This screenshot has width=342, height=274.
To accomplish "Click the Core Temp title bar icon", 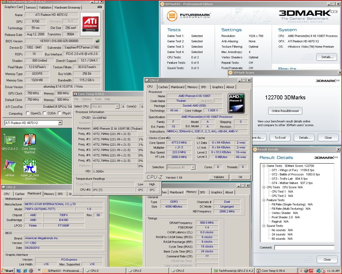I will [x=75, y=94].
